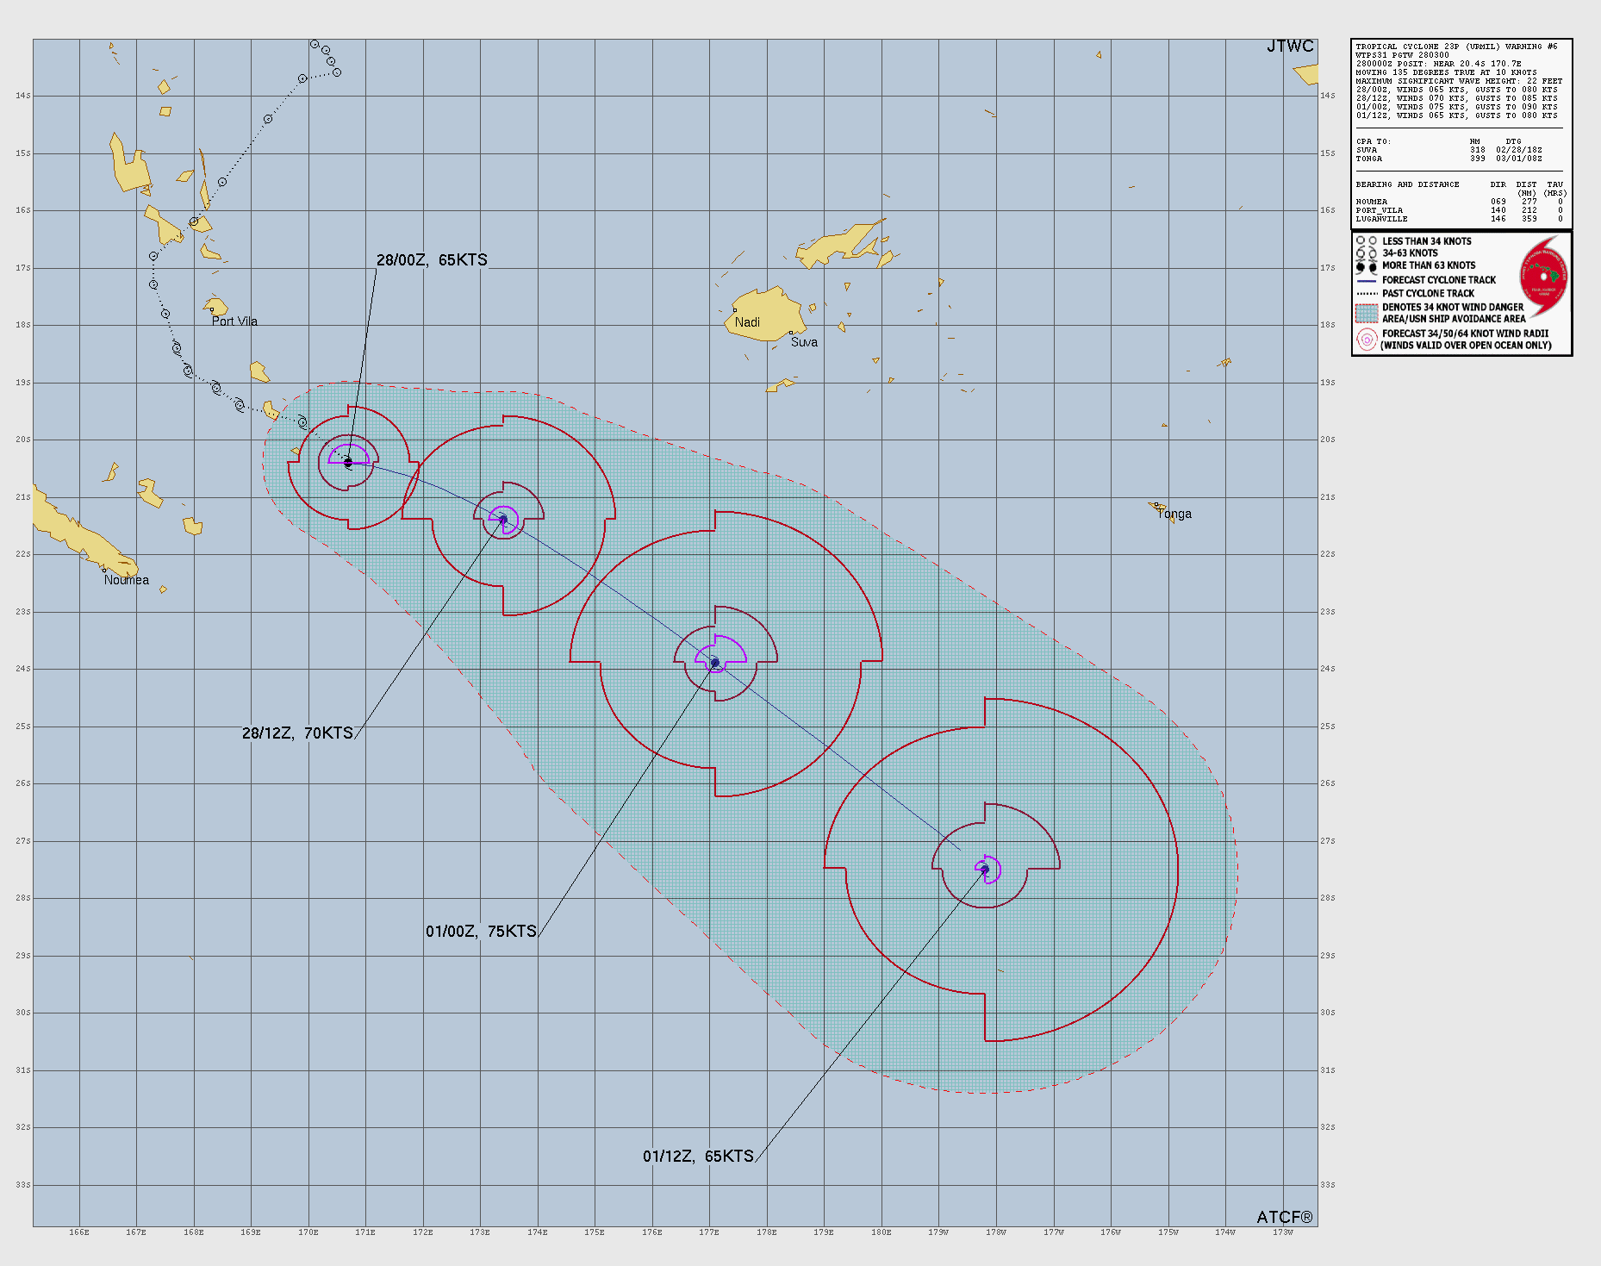Click the Tonga label on map
This screenshot has width=1601, height=1266.
(x=1174, y=514)
